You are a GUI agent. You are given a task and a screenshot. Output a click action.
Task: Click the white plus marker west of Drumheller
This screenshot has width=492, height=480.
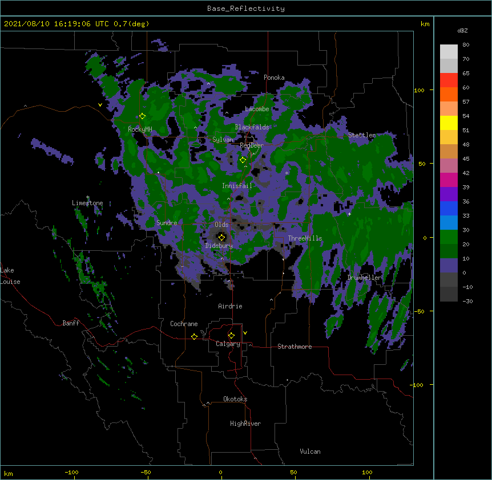(349, 214)
